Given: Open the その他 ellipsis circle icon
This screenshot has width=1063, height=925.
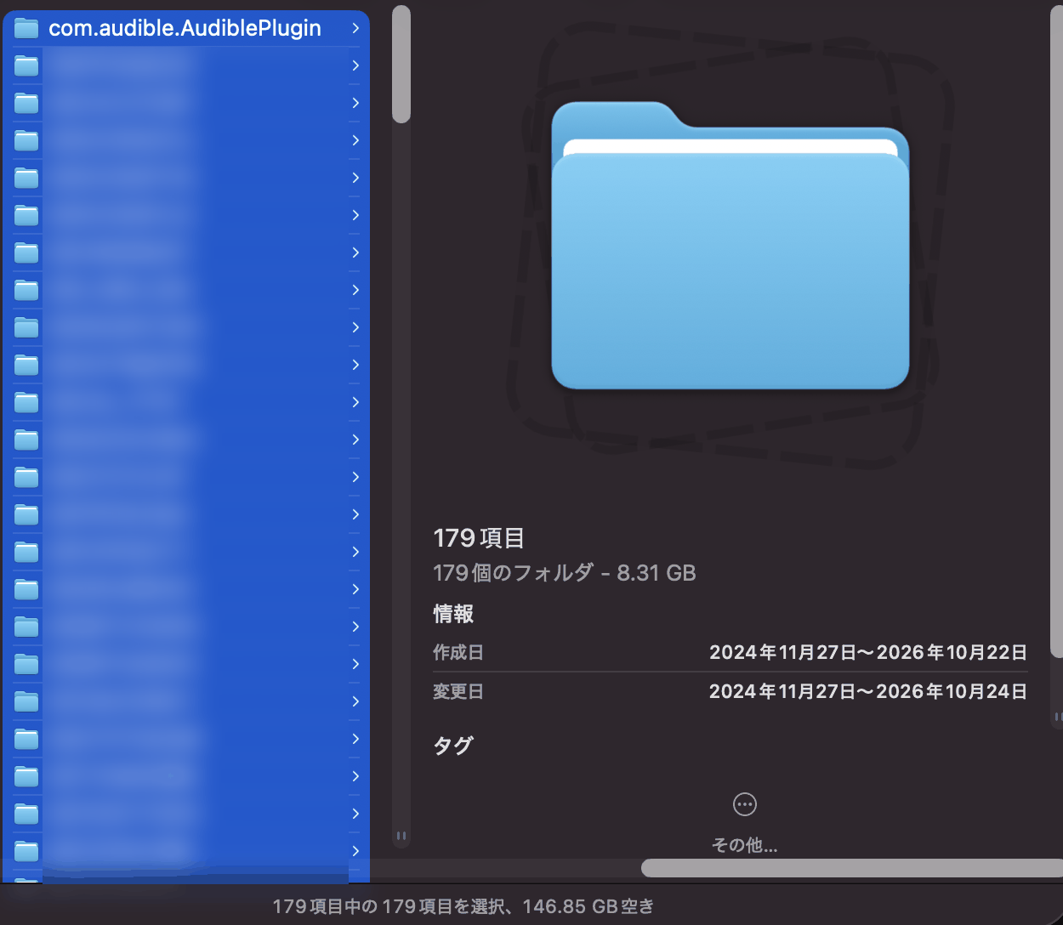Looking at the screenshot, I should tap(744, 804).
